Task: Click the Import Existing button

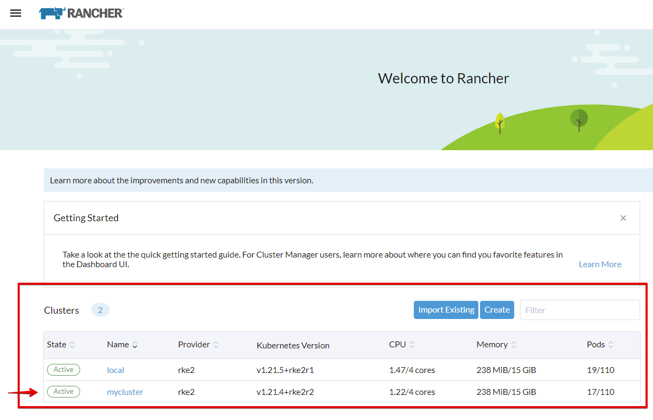Action: tap(446, 310)
